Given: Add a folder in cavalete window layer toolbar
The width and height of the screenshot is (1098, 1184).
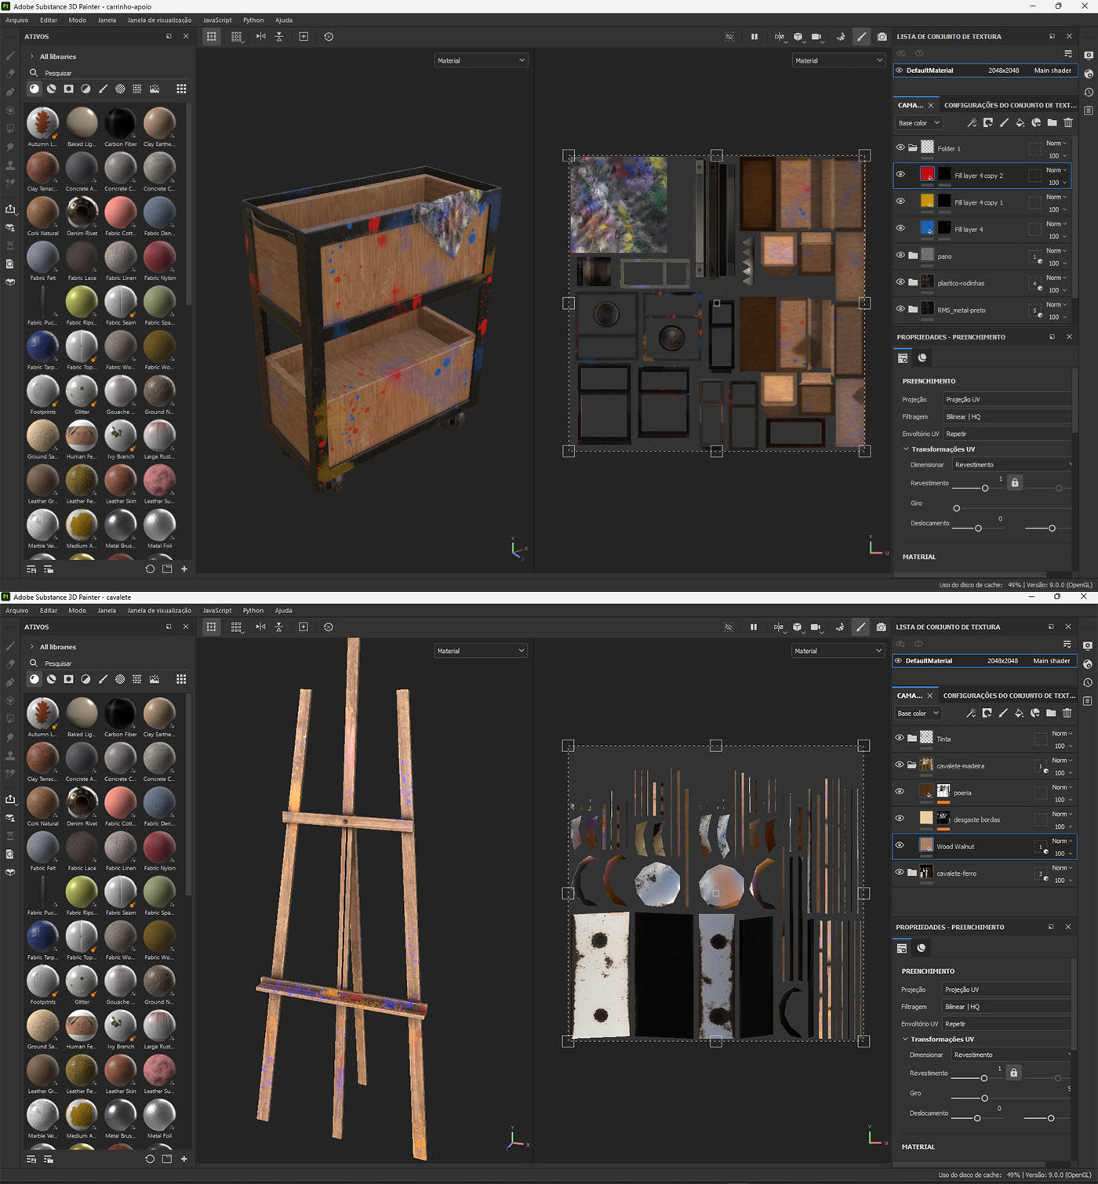Looking at the screenshot, I should pos(1051,713).
